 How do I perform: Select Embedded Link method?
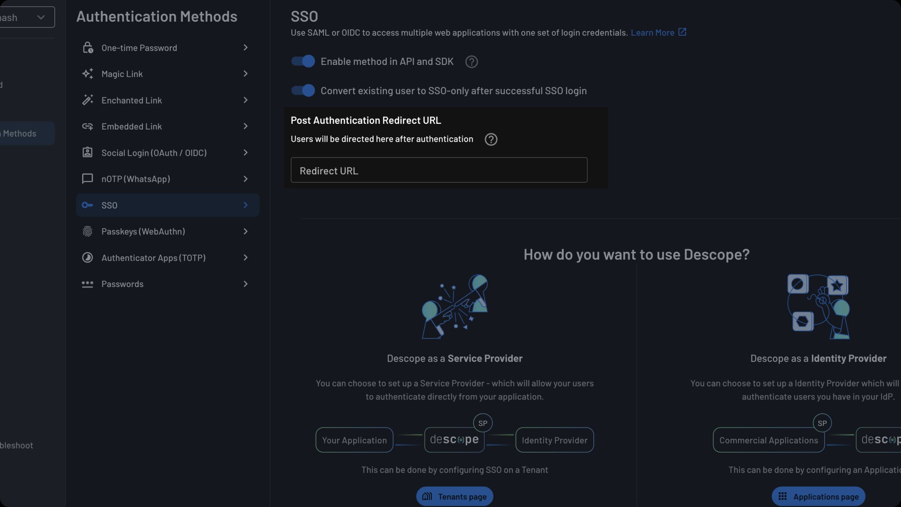168,126
